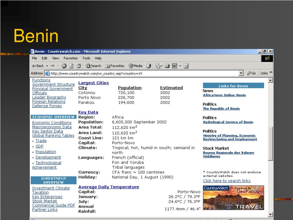The height and width of the screenshot is (220, 293).
Task: Click the Go button
Action: [x=251, y=73]
